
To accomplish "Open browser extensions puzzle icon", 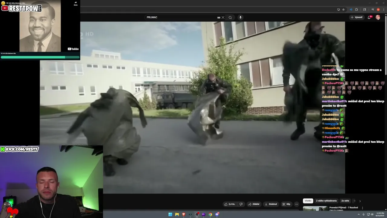I will 356,9.
